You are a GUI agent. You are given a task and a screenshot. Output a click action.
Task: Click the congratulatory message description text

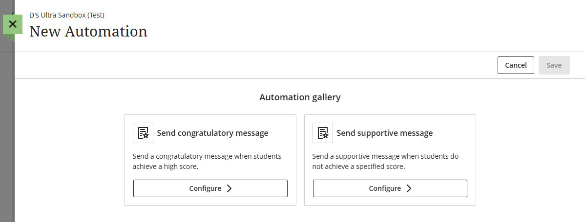click(207, 161)
